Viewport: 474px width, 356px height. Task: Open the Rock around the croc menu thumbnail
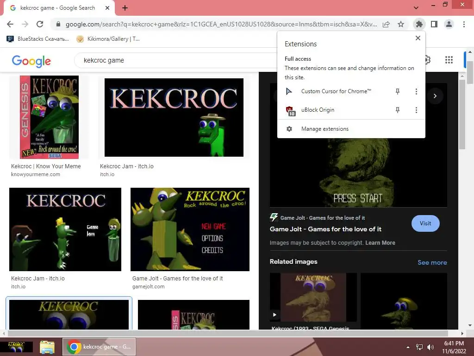pyautogui.click(x=190, y=229)
